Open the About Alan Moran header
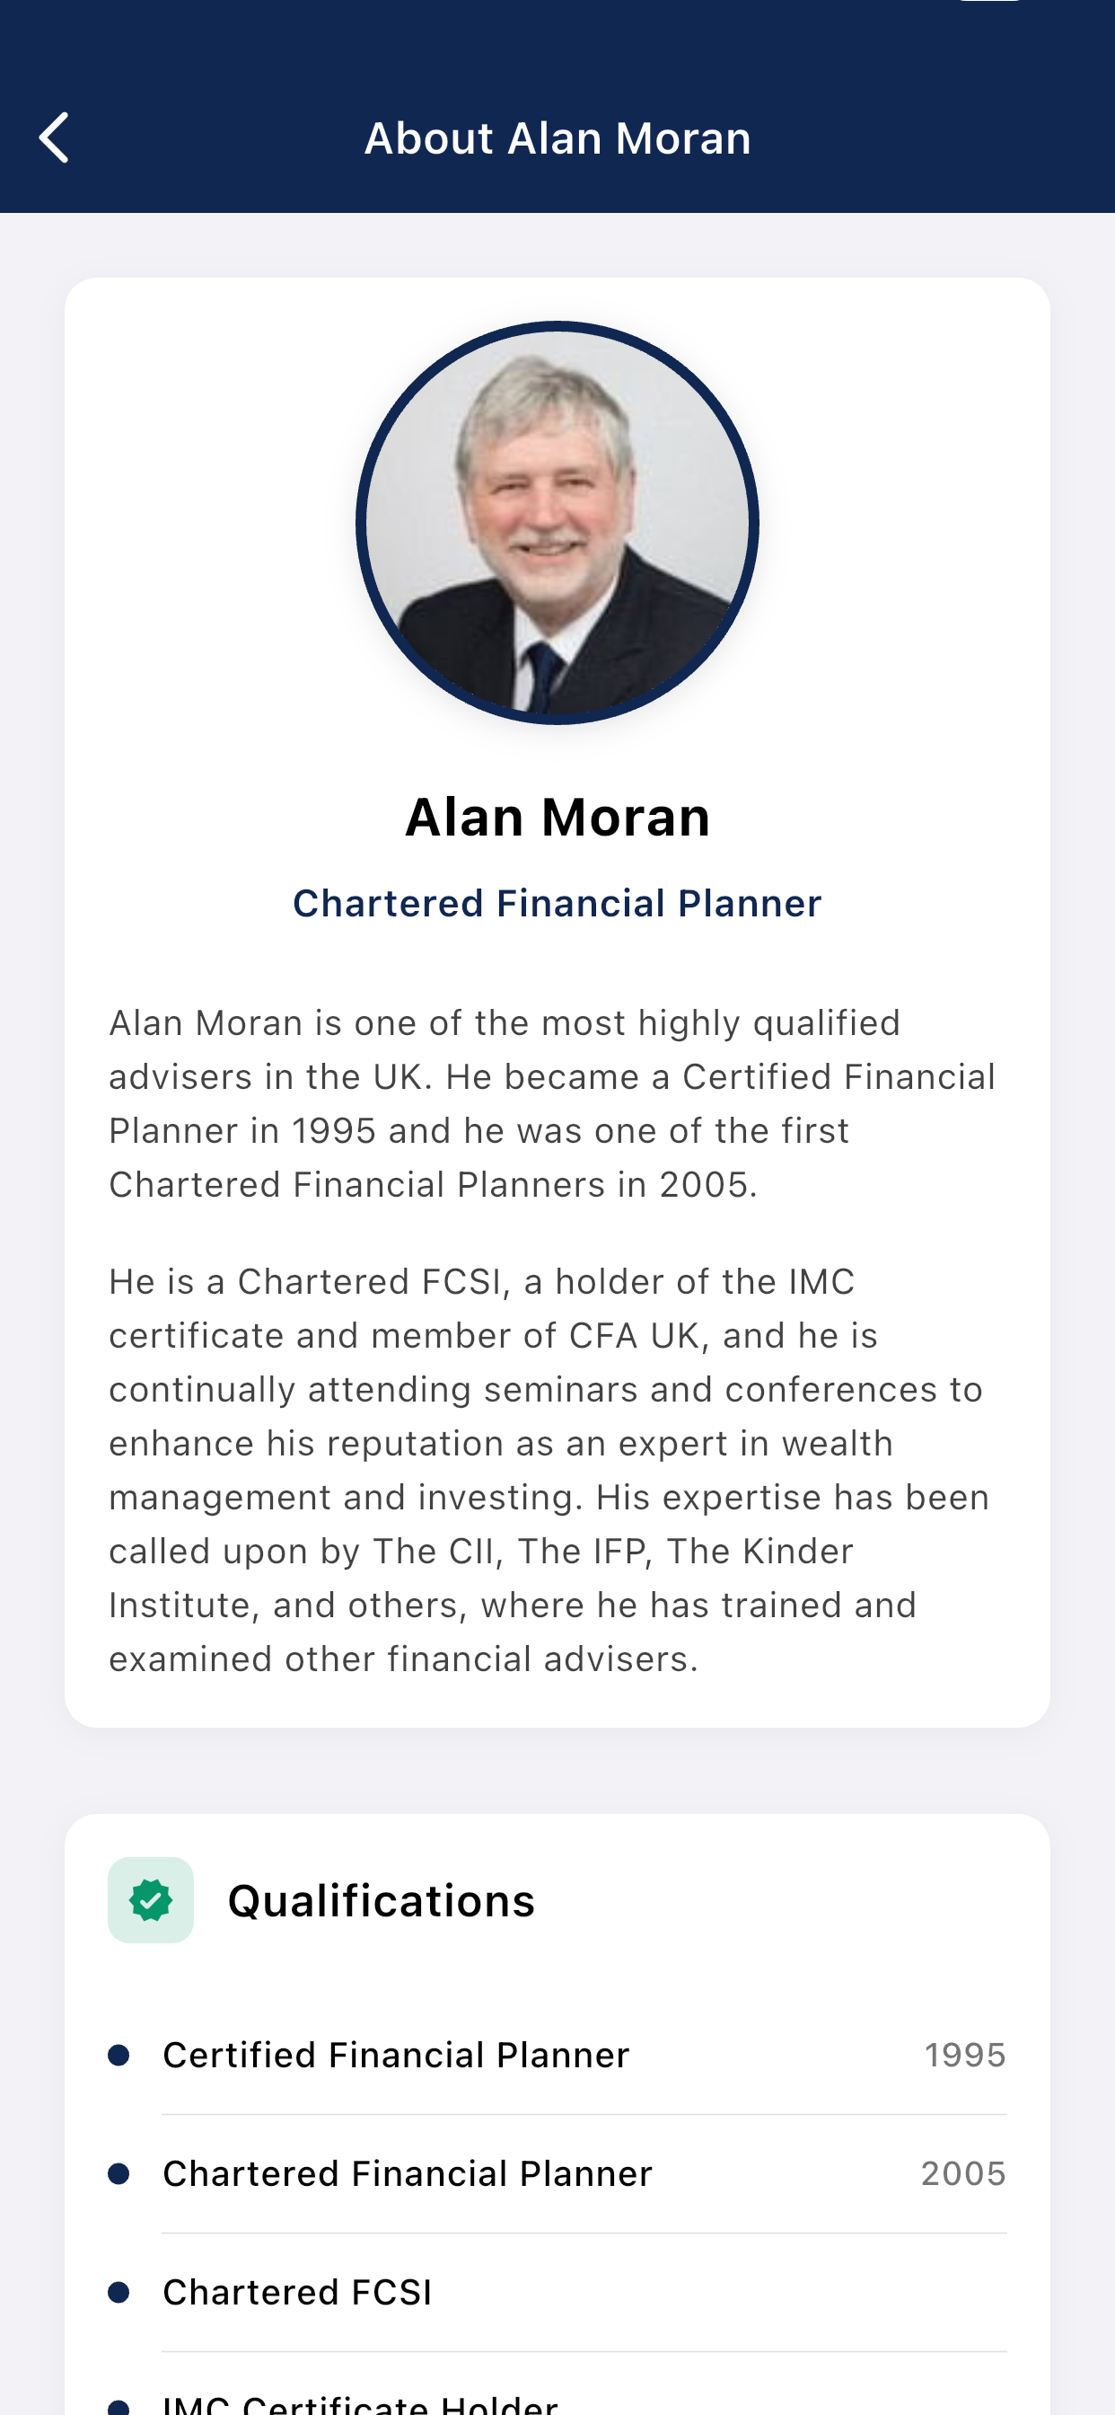 557,136
